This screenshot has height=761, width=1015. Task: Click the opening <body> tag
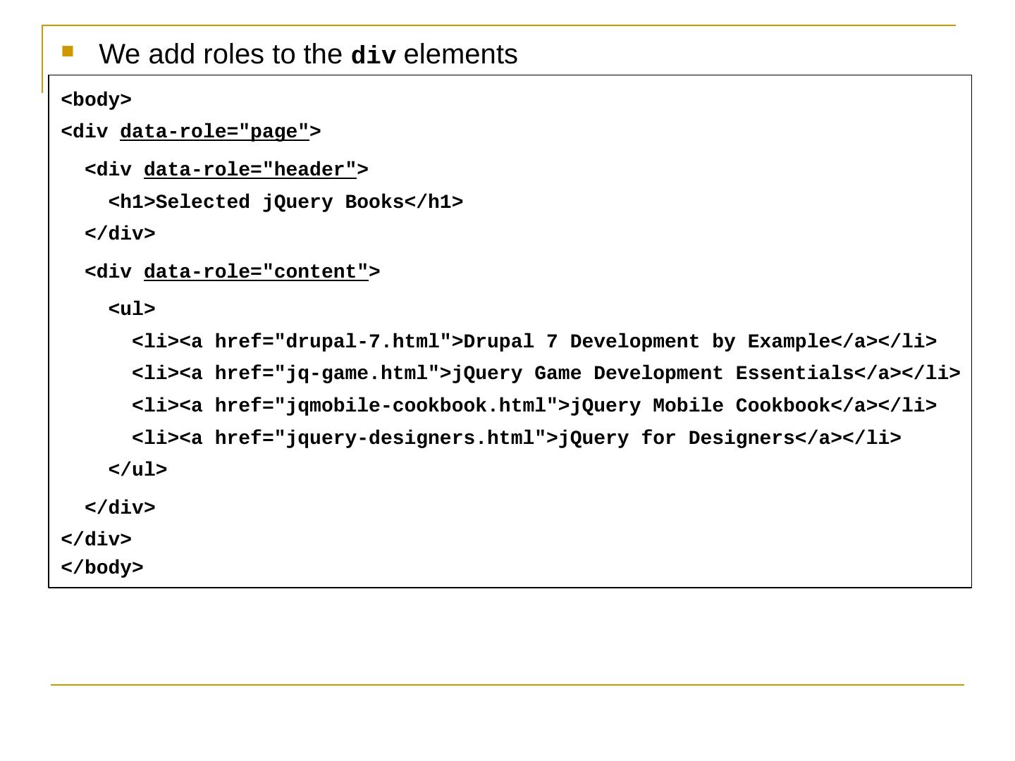click(97, 100)
